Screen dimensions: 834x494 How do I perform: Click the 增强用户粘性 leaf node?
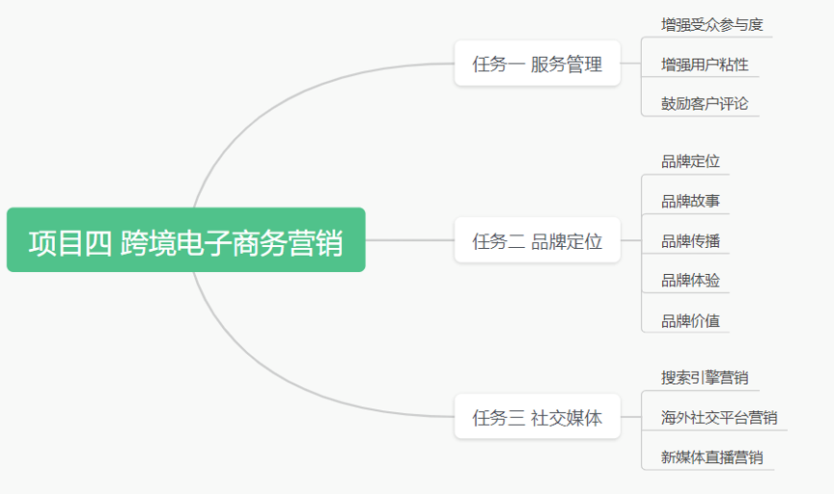[x=705, y=65]
